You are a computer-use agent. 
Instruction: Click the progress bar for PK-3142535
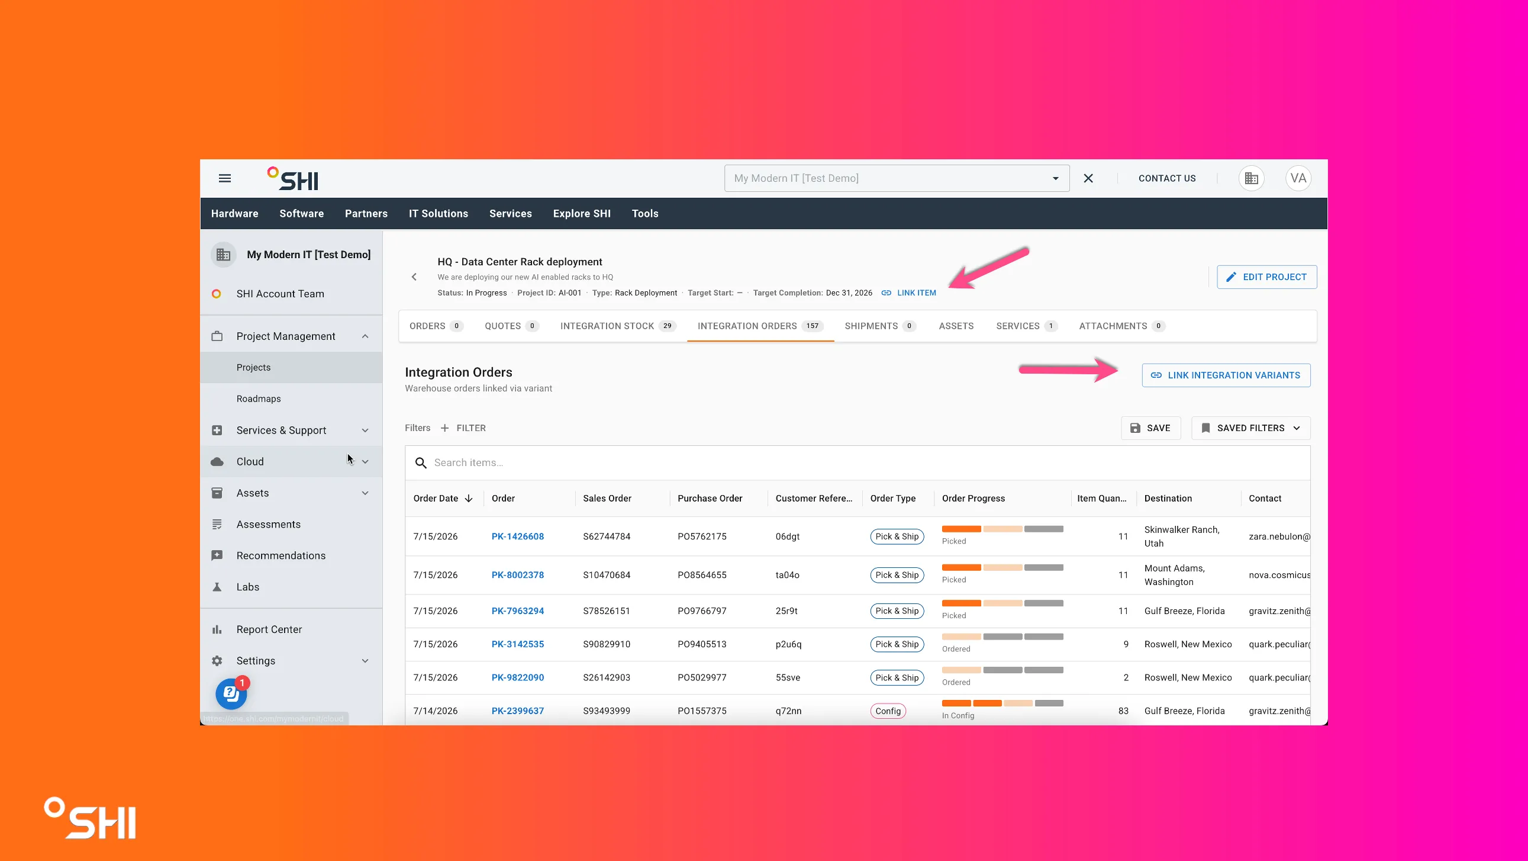coord(1002,637)
